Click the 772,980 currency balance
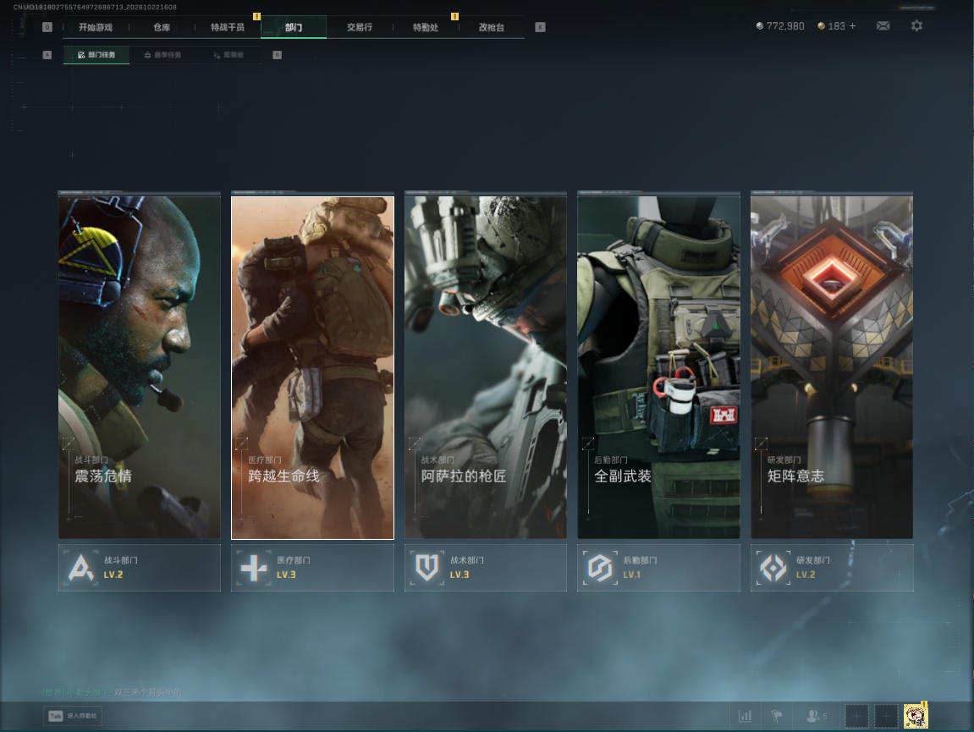 (785, 26)
